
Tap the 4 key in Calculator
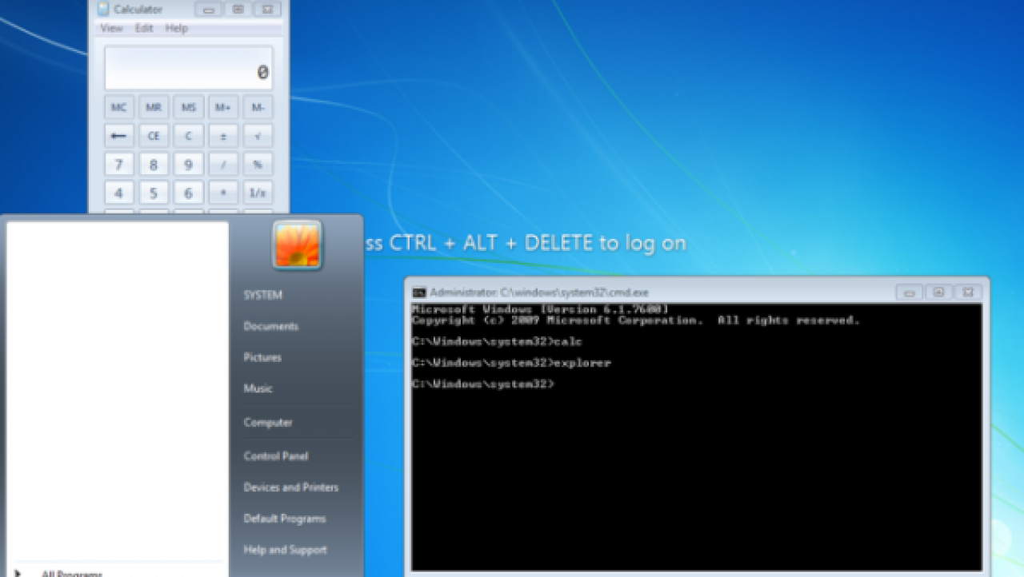click(119, 193)
